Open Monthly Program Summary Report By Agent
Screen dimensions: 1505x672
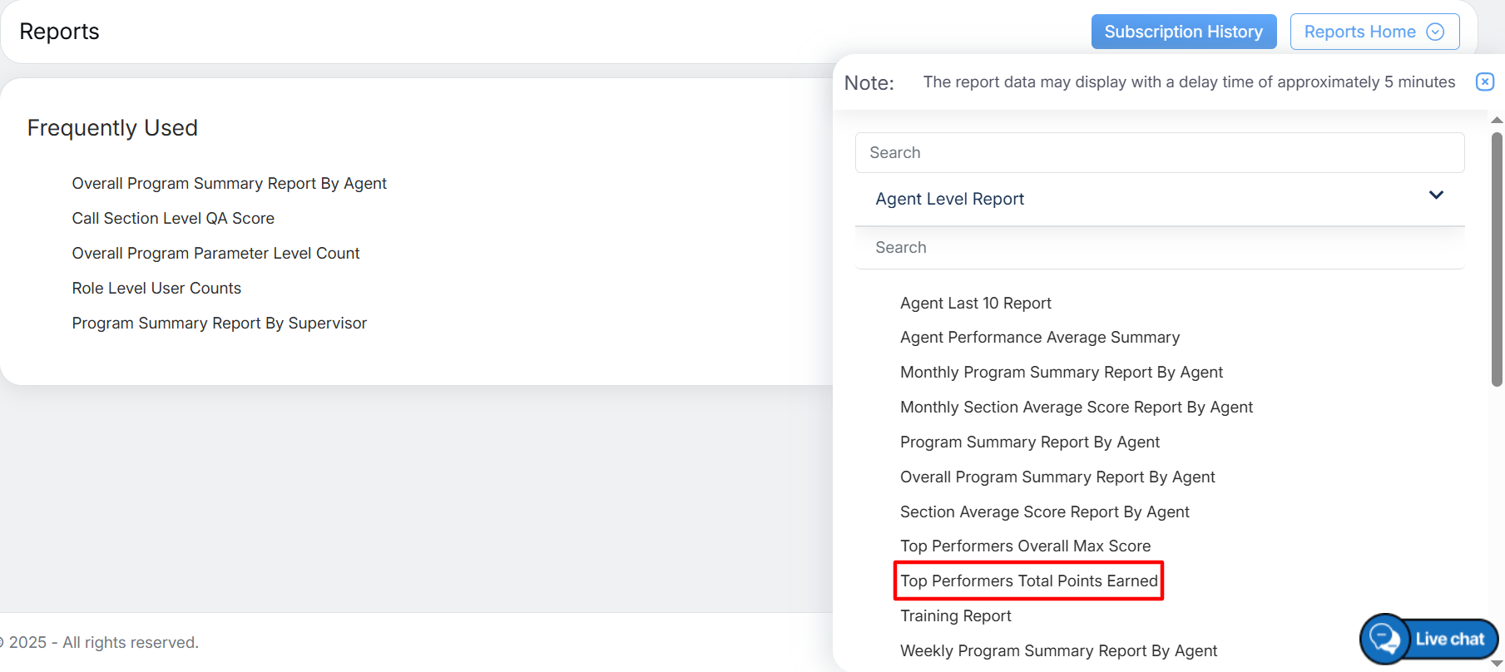(x=1061, y=373)
